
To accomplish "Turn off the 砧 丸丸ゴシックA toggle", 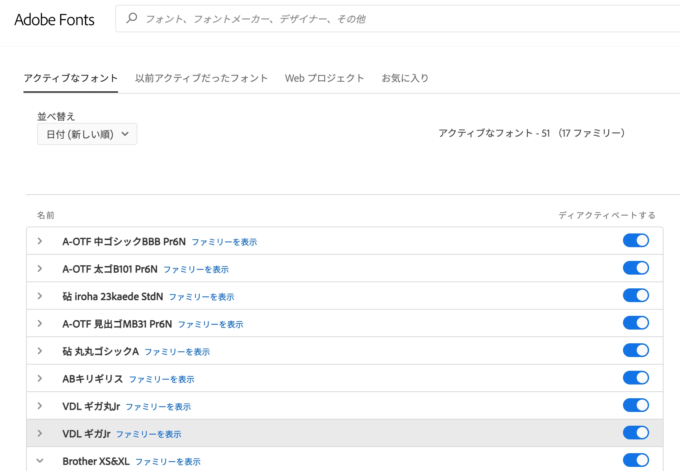I will point(636,350).
